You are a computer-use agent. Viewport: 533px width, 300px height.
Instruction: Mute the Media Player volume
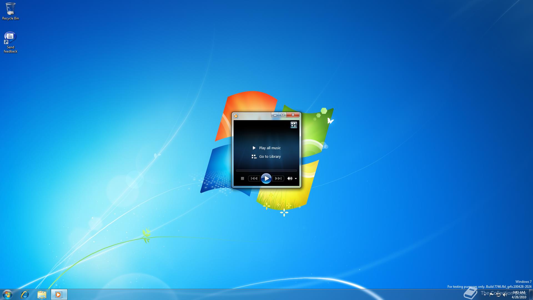click(x=290, y=179)
